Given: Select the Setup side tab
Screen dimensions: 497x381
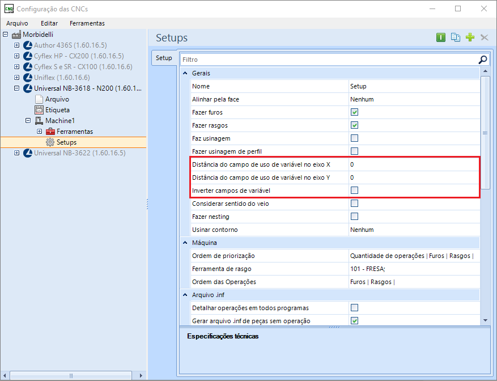Looking at the screenshot, I should pyautogui.click(x=164, y=58).
